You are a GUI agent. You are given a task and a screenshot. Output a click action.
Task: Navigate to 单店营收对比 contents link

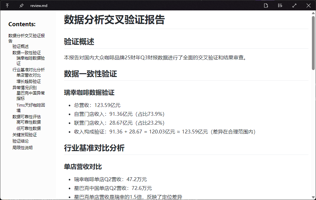[x=29, y=75]
